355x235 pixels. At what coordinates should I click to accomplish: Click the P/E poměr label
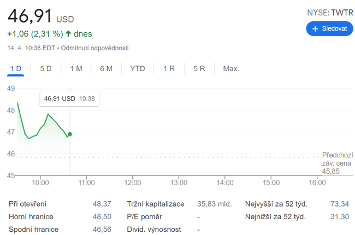pos(144,216)
